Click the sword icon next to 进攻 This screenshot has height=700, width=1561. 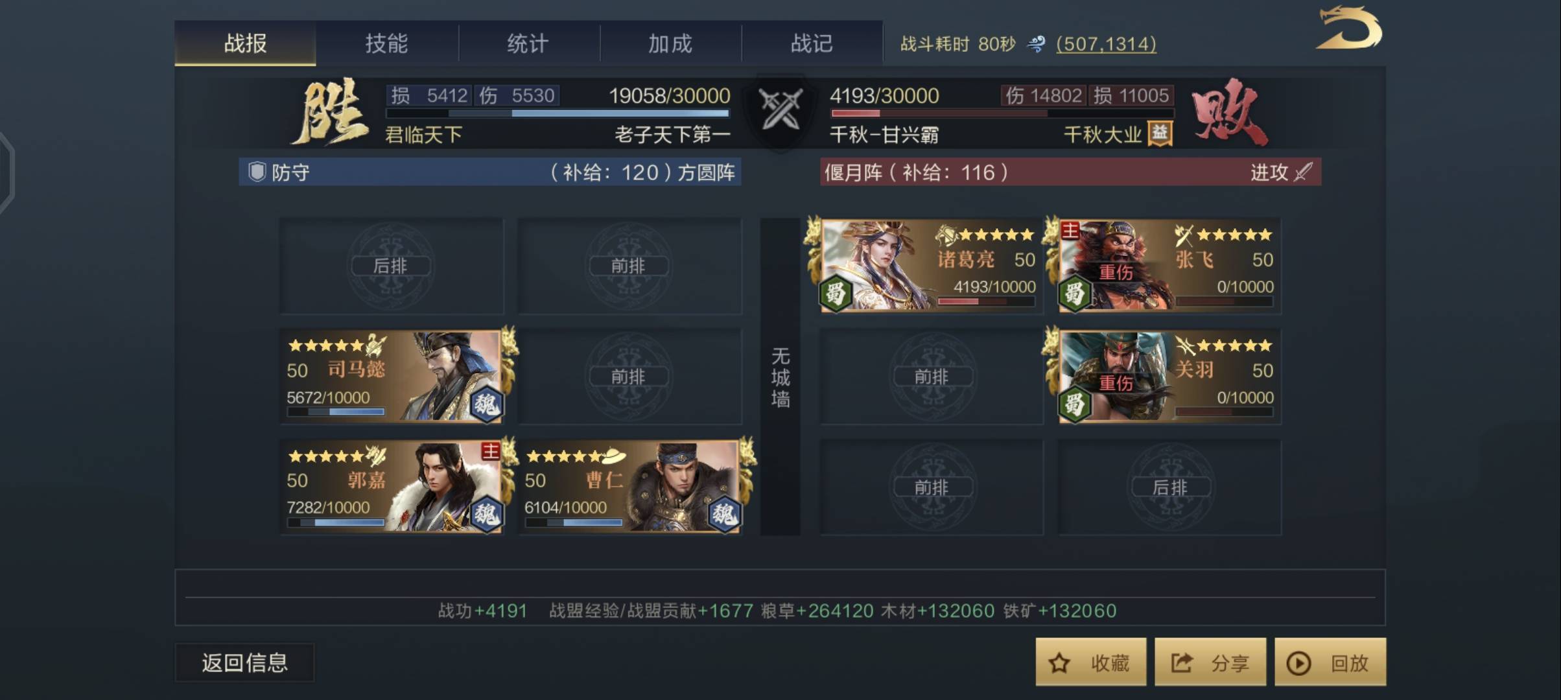(x=1303, y=172)
